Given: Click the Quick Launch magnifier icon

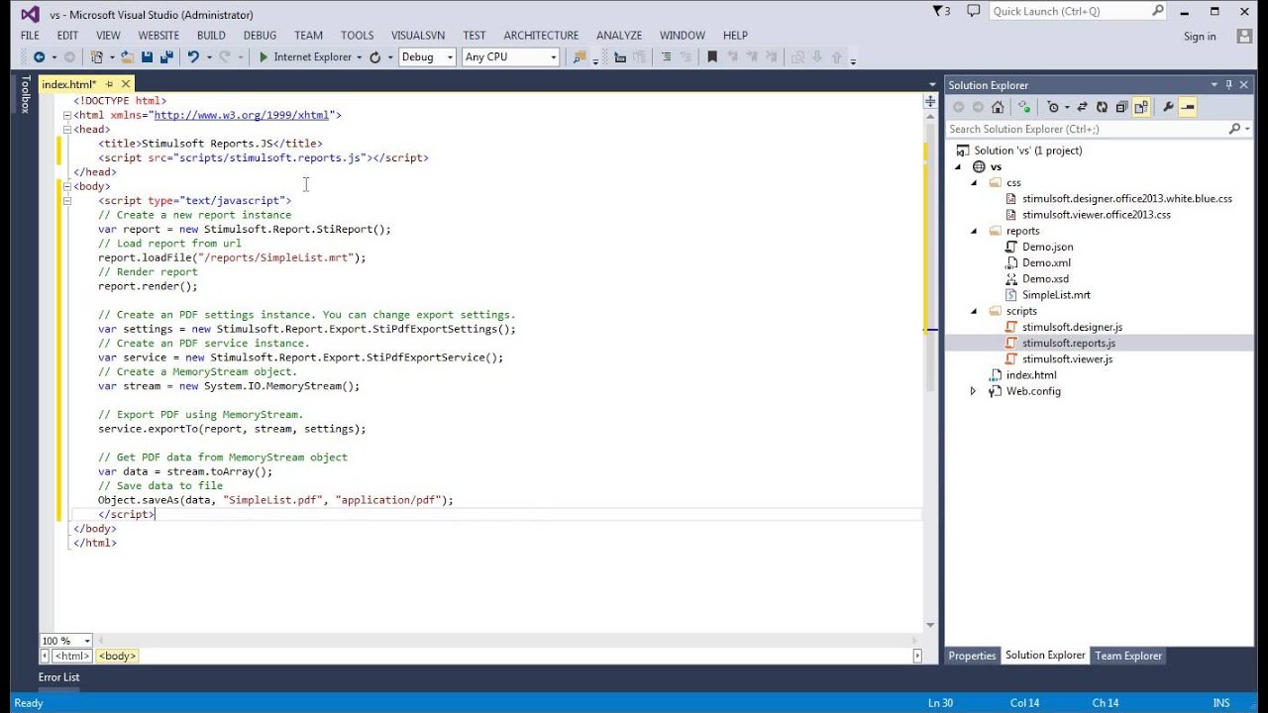Looking at the screenshot, I should coord(1158,11).
